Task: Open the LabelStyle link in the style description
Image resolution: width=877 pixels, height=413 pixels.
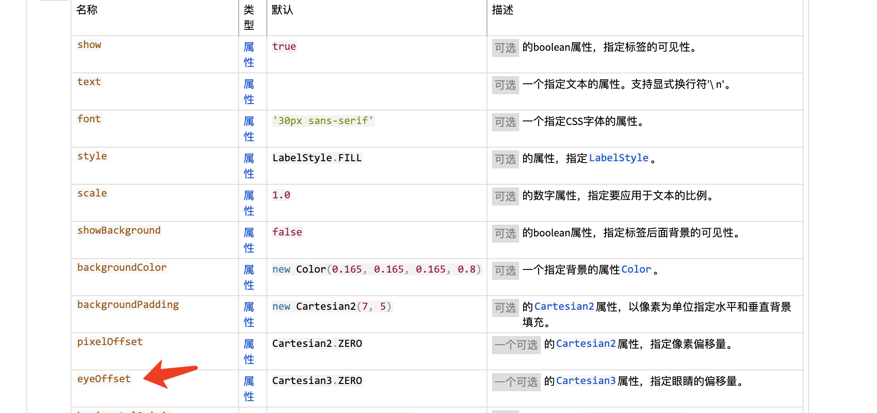Action: pyautogui.click(x=618, y=158)
